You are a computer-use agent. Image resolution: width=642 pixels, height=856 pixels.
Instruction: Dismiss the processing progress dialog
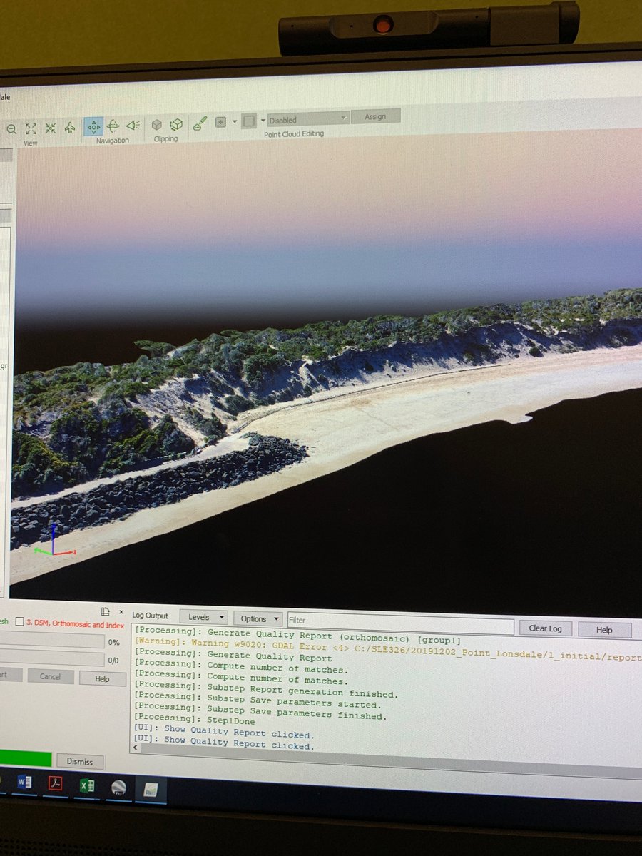tap(80, 762)
